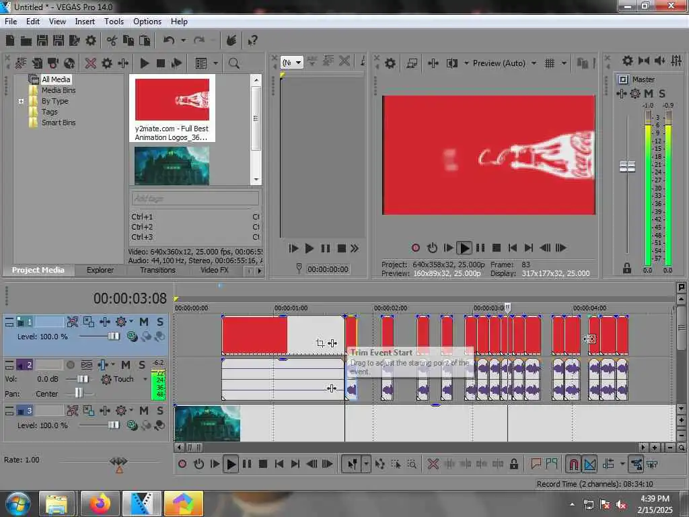Arm audio track 2 for record
This screenshot has height=517, width=689.
pos(70,365)
